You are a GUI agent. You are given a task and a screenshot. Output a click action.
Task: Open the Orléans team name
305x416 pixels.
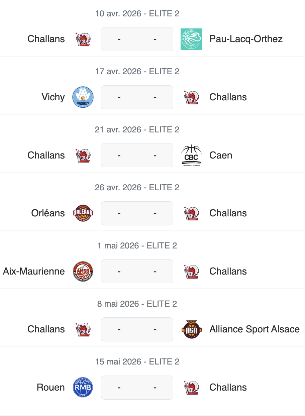48,213
